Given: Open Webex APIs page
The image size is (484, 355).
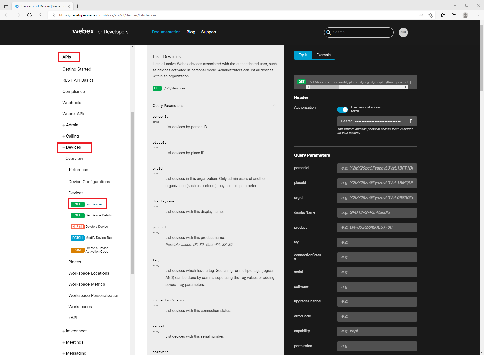Looking at the screenshot, I should [x=74, y=114].
